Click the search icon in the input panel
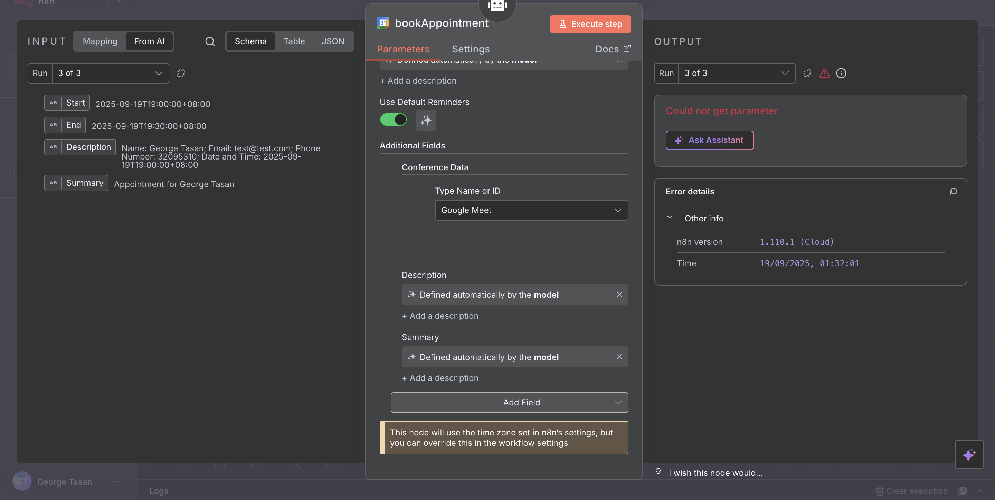Viewport: 995px width, 500px height. coord(210,41)
